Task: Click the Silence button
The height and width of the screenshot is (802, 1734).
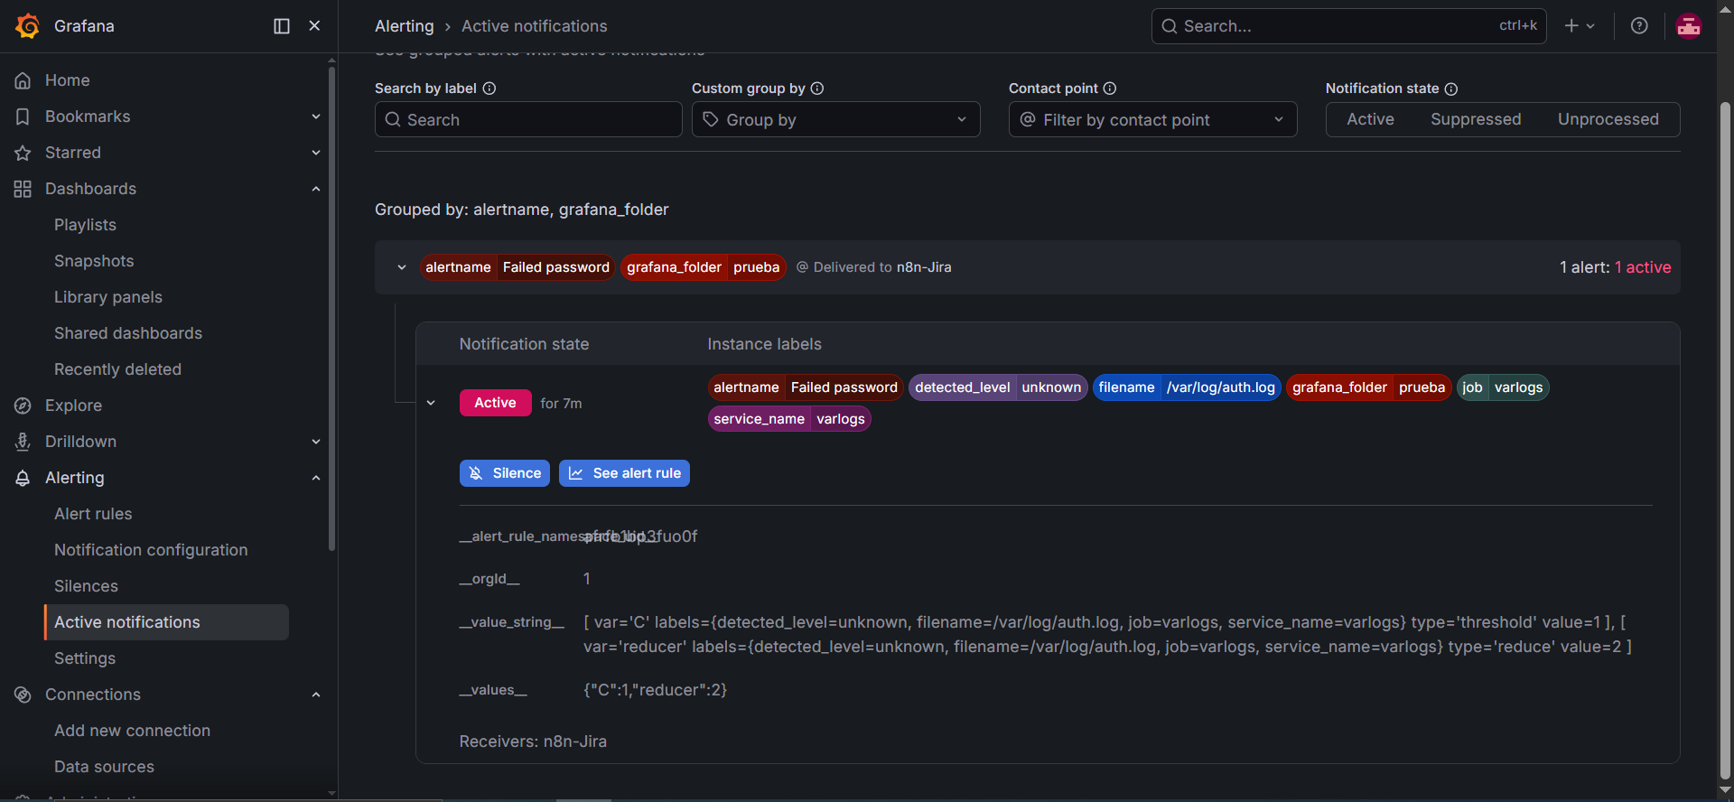Action: click(x=505, y=473)
